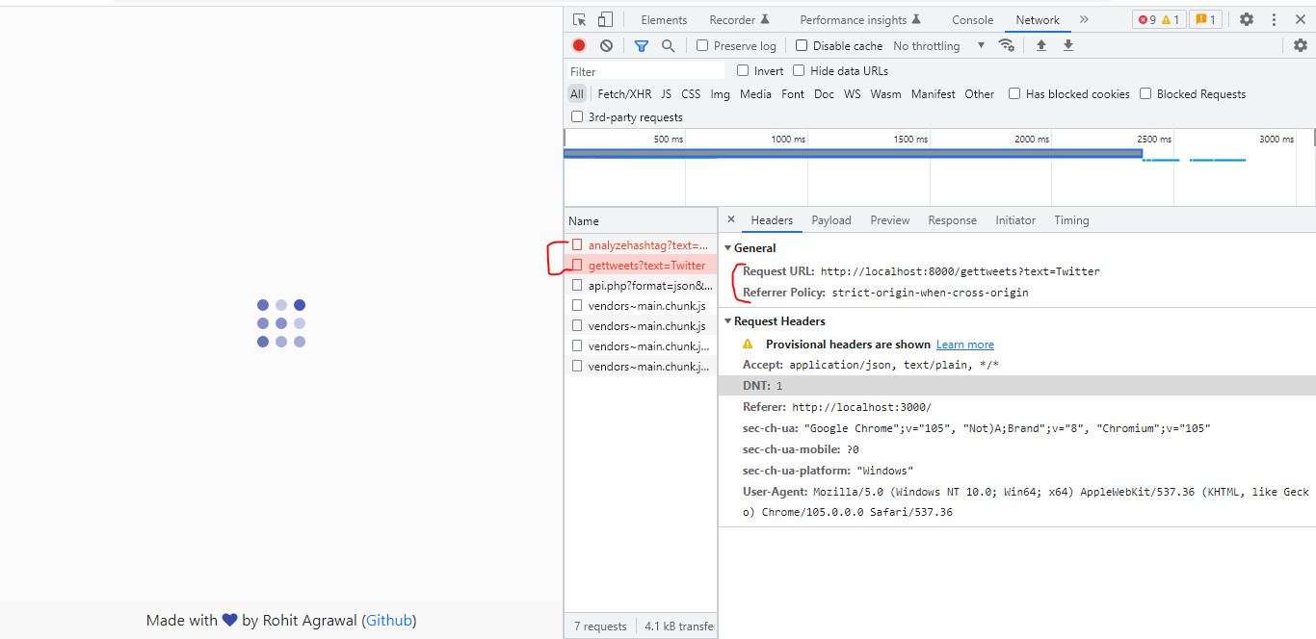Open network search magnifier icon

[668, 45]
